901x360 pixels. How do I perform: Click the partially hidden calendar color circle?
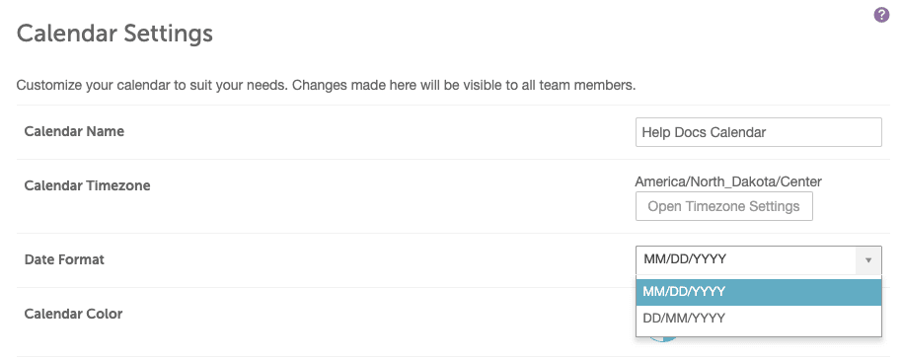pyautogui.click(x=662, y=338)
